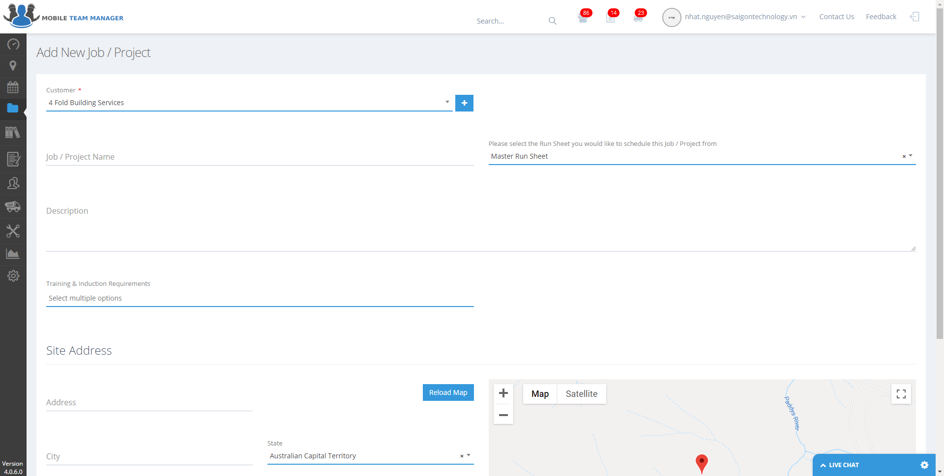The height and width of the screenshot is (476, 944).
Task: Switch map to Satellite view
Action: coord(581,394)
